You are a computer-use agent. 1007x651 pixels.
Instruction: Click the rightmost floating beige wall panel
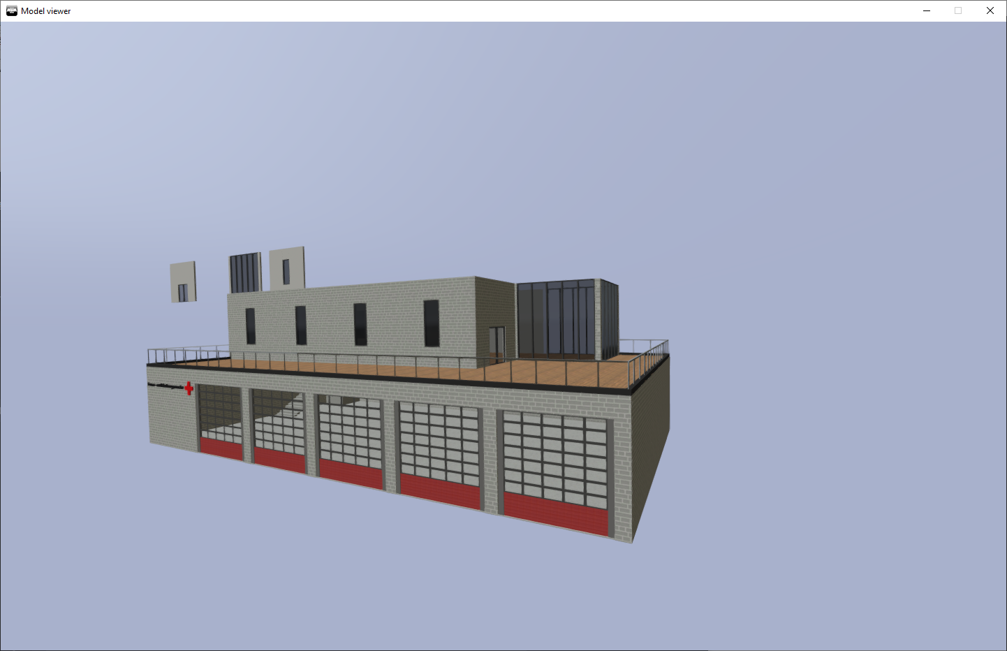coord(287,268)
